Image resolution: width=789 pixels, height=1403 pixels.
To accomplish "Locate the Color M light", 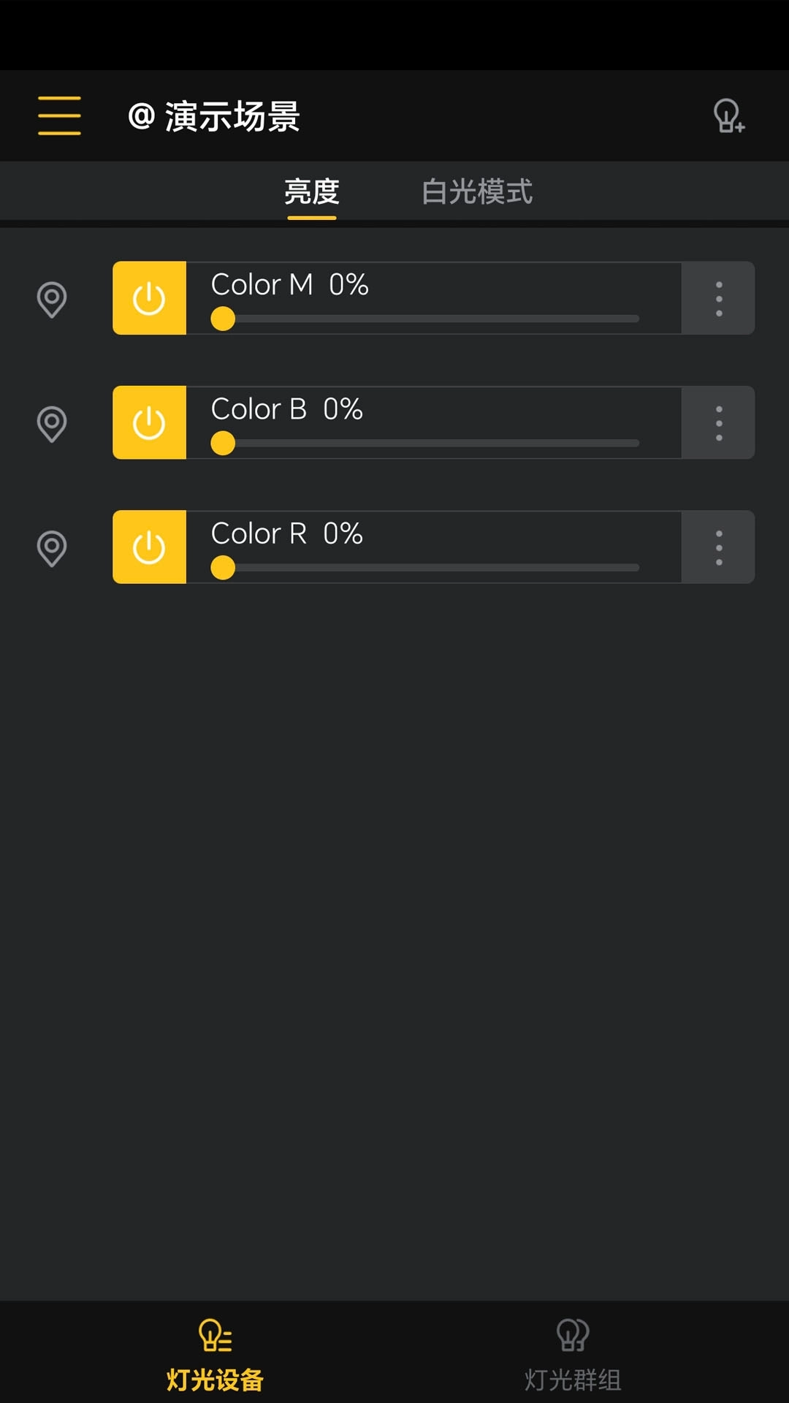I will click(x=52, y=299).
